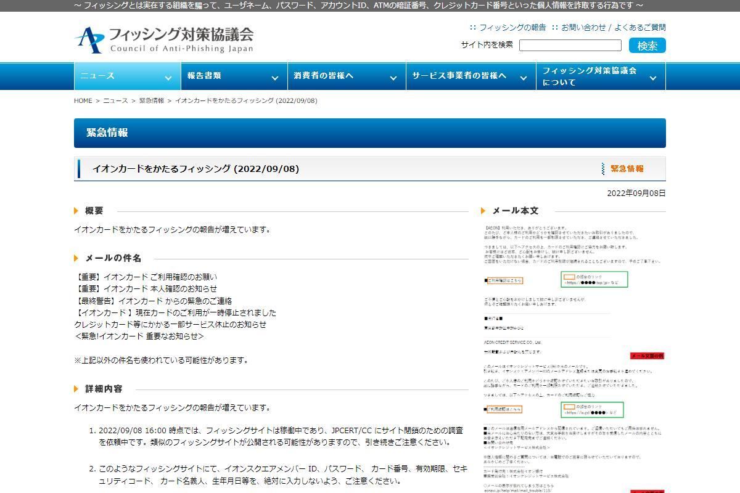
Task: Click the Council of Anti-Phishing Japan logo
Action: click(163, 39)
